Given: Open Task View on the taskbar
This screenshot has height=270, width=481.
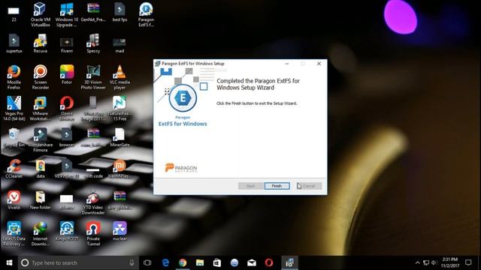Looking at the screenshot, I should click(147, 262).
